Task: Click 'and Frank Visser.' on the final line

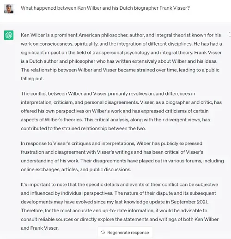Action: point(40,228)
